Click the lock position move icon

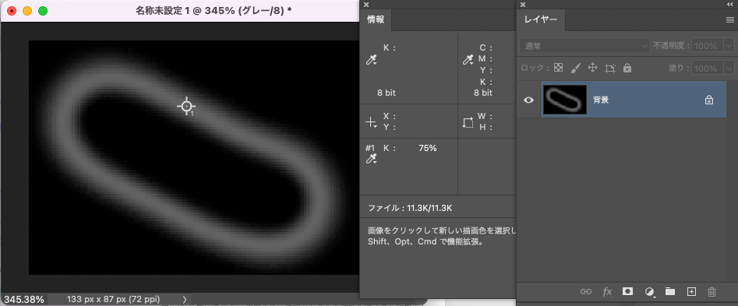pos(592,68)
